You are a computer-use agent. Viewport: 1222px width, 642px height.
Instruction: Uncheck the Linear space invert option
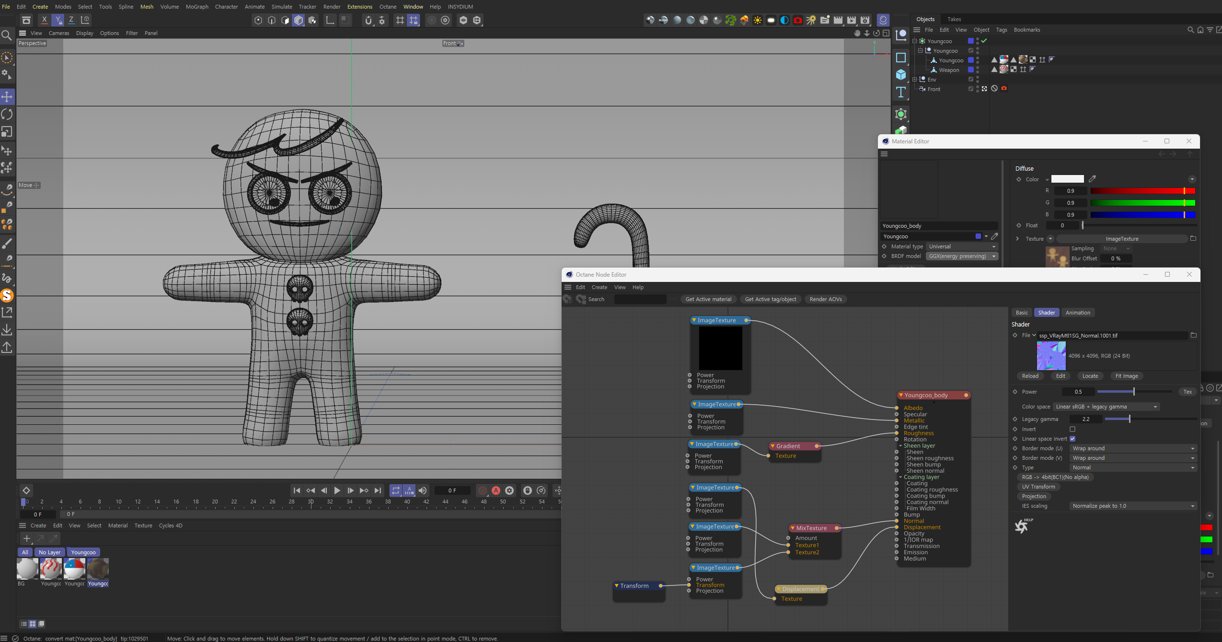(x=1073, y=439)
